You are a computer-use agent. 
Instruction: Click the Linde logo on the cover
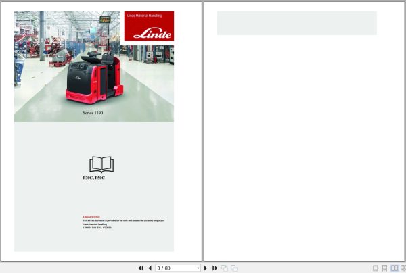[x=152, y=34]
